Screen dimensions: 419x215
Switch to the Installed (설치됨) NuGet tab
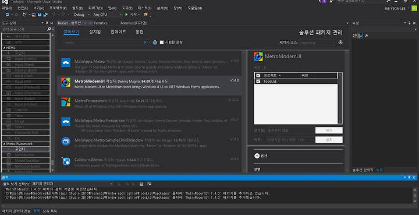[95, 32]
